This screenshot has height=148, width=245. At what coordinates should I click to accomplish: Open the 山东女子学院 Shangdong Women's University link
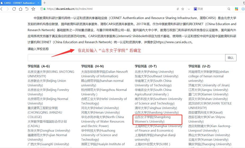point(153,119)
